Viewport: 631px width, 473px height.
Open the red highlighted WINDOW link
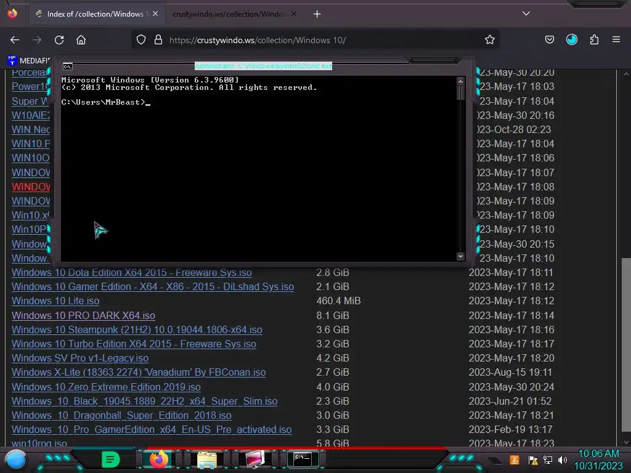click(x=31, y=187)
